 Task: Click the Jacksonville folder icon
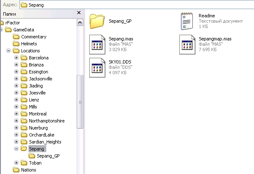point(24,79)
